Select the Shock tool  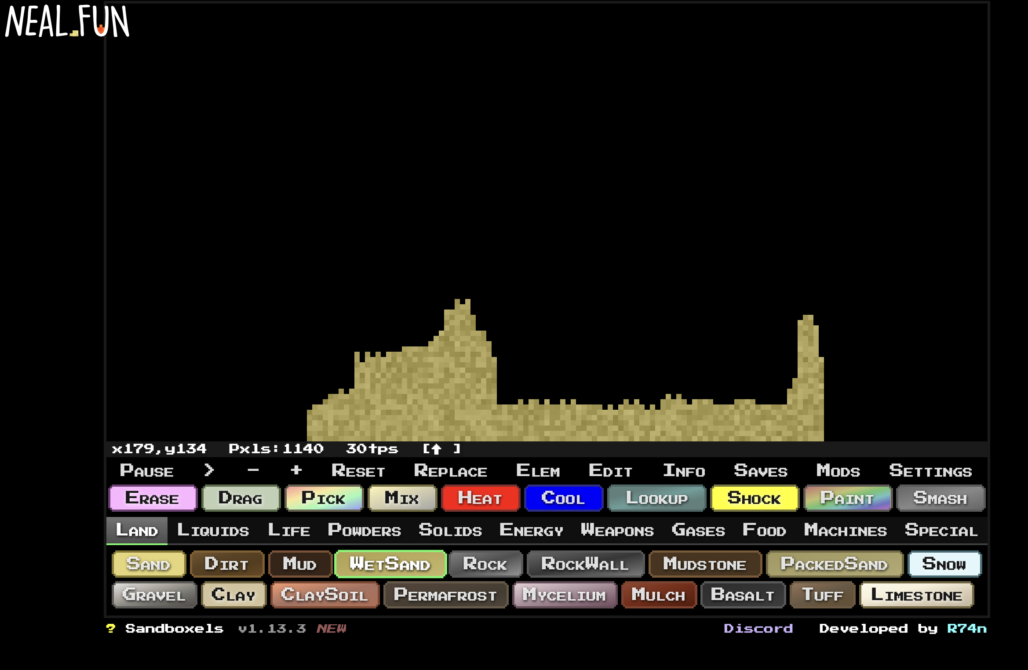(754, 498)
